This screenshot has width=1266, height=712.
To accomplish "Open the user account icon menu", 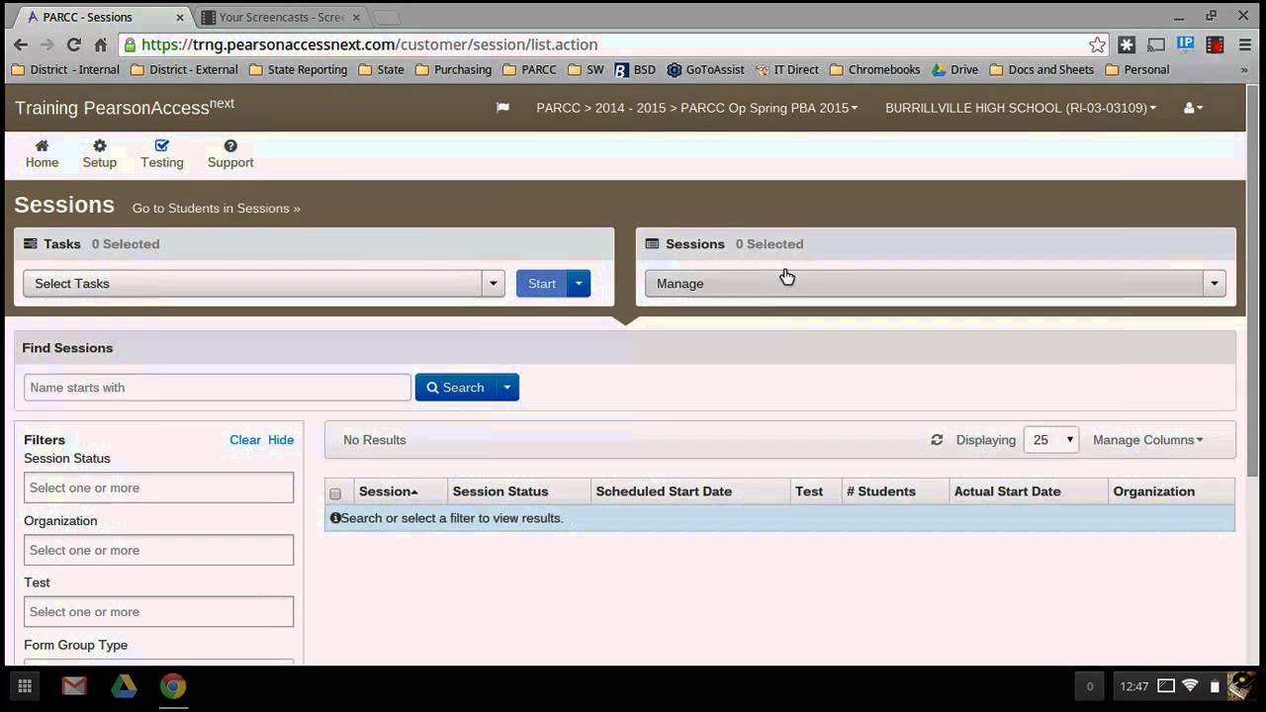I will pyautogui.click(x=1193, y=108).
